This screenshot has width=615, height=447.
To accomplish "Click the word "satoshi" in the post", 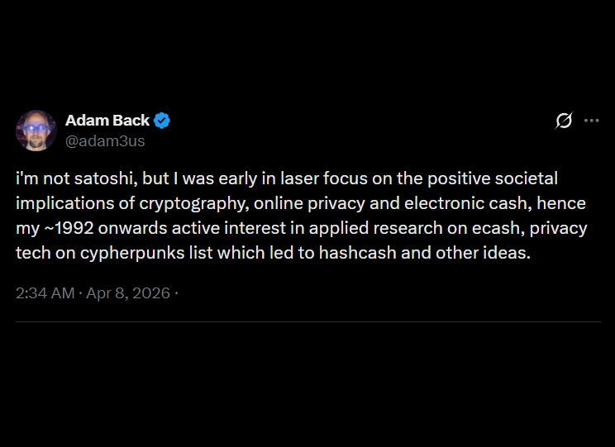I will 107,178.
